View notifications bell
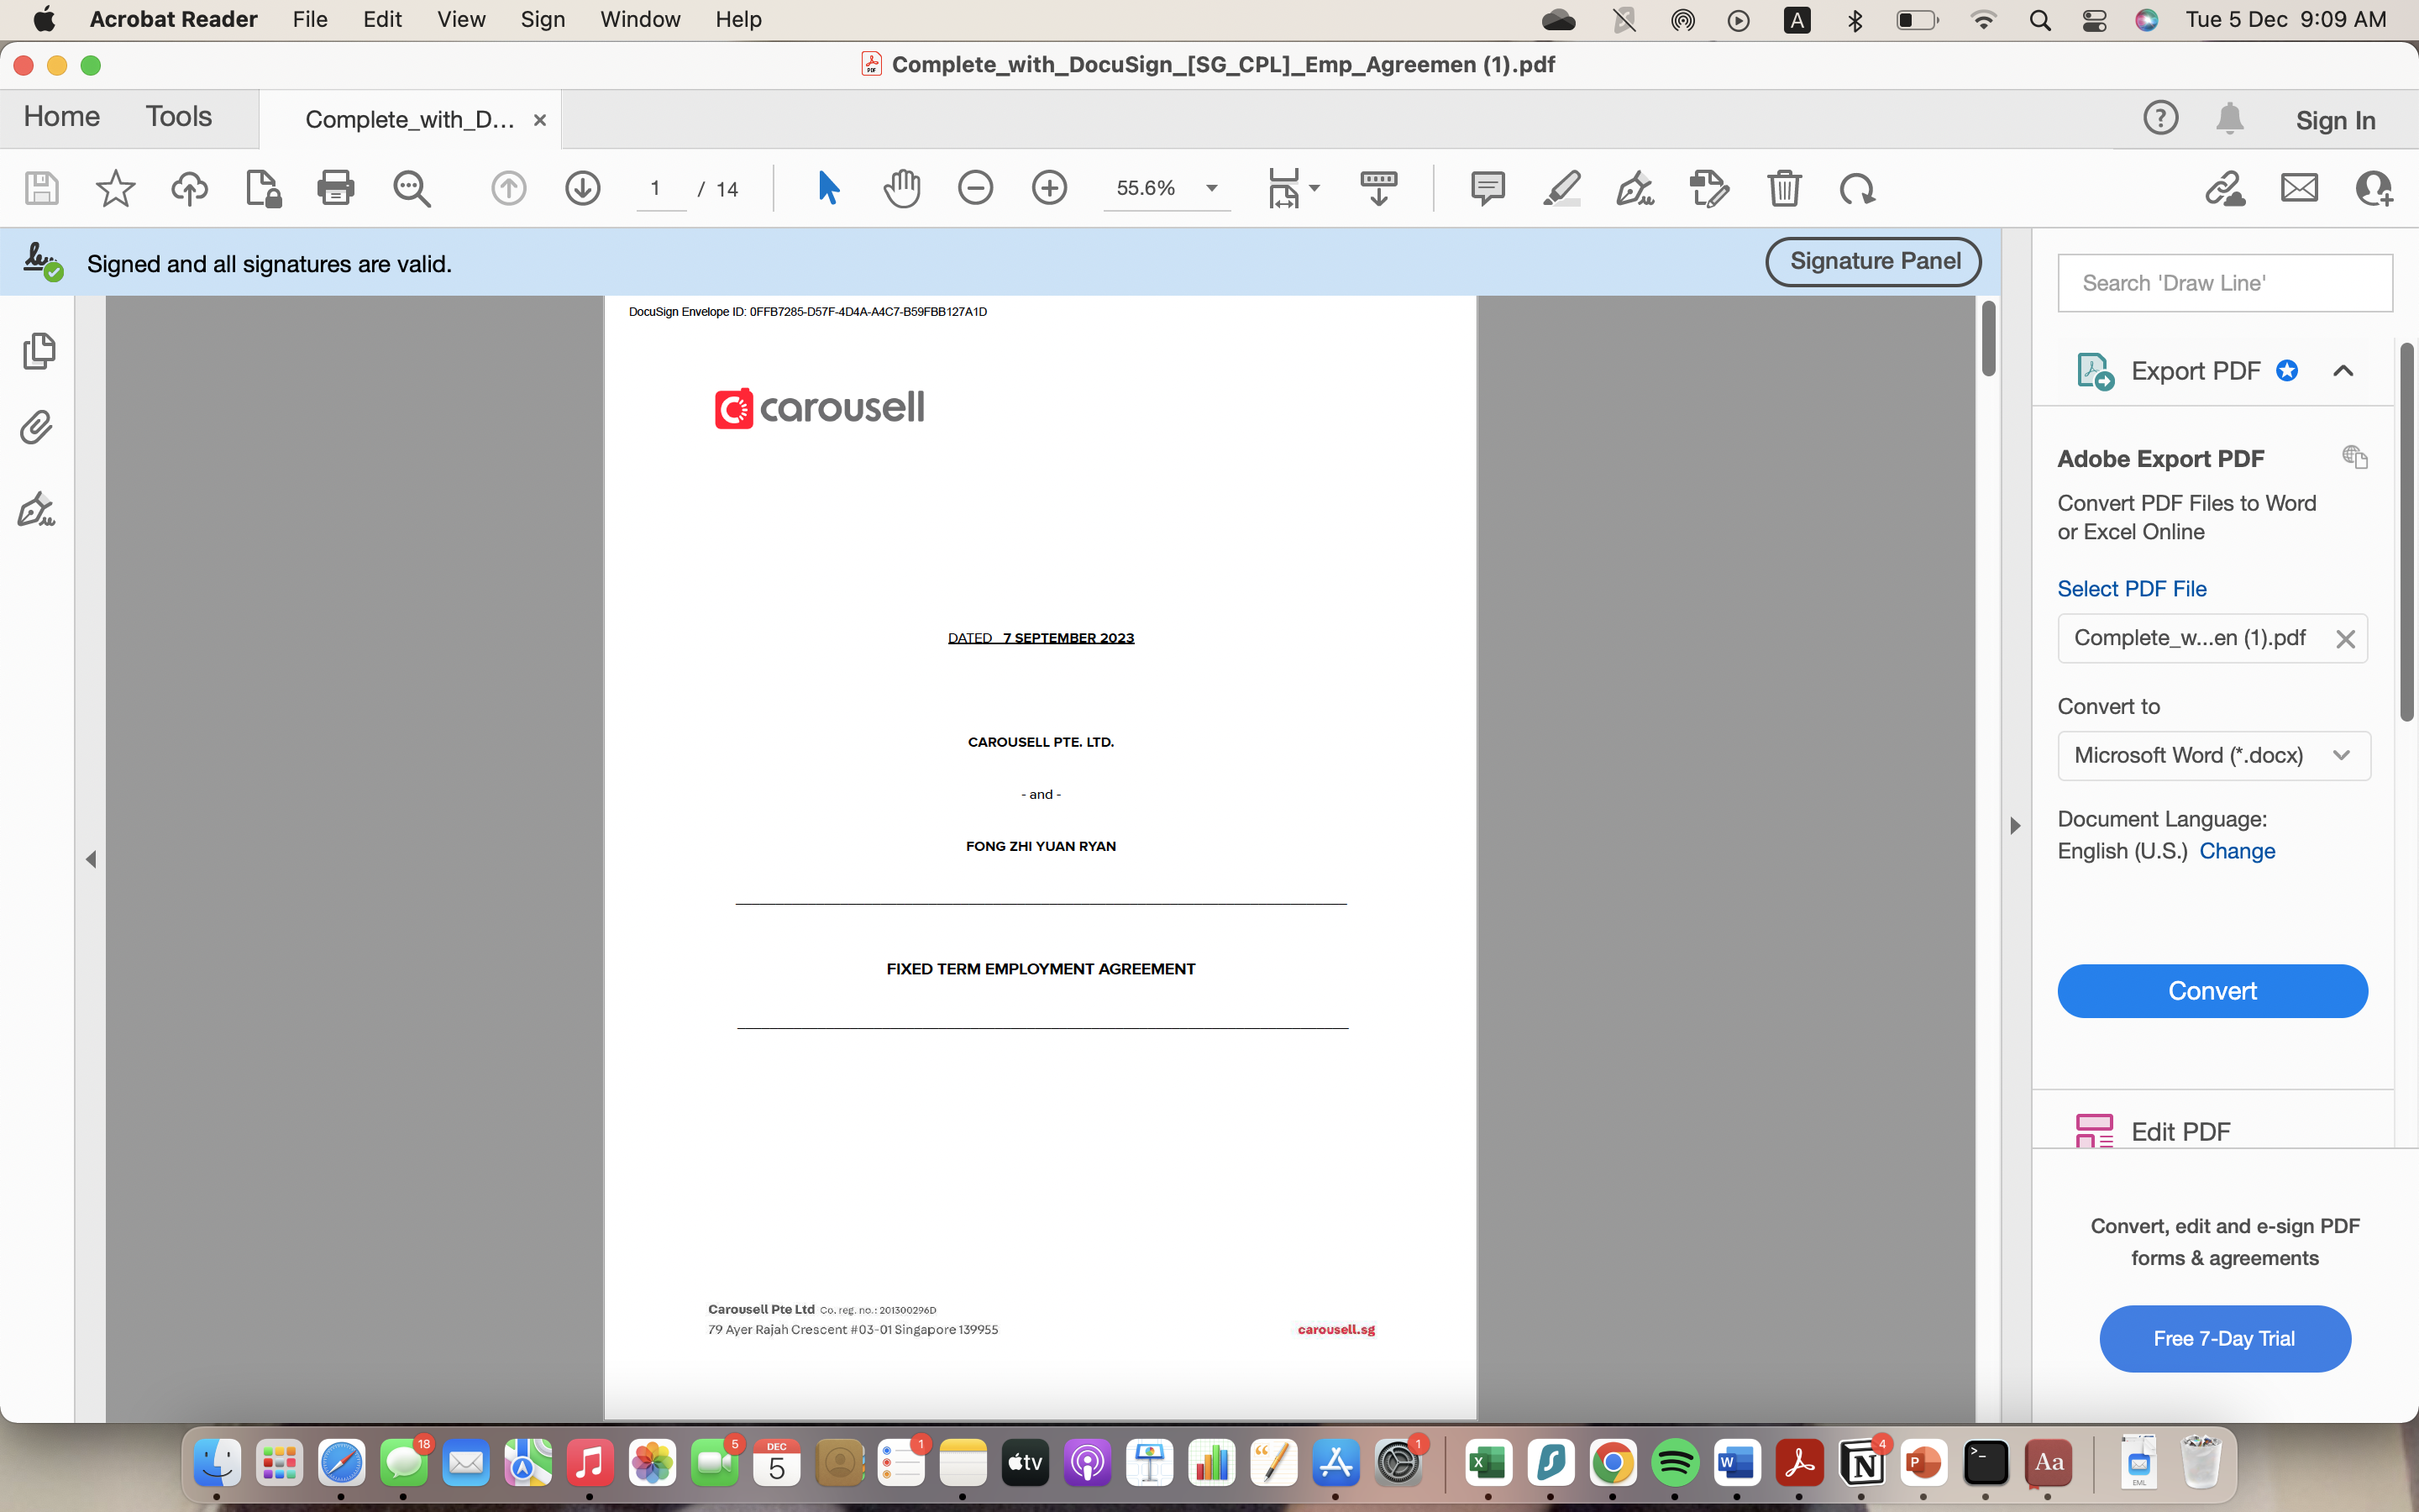The width and height of the screenshot is (2419, 1512). click(2230, 119)
